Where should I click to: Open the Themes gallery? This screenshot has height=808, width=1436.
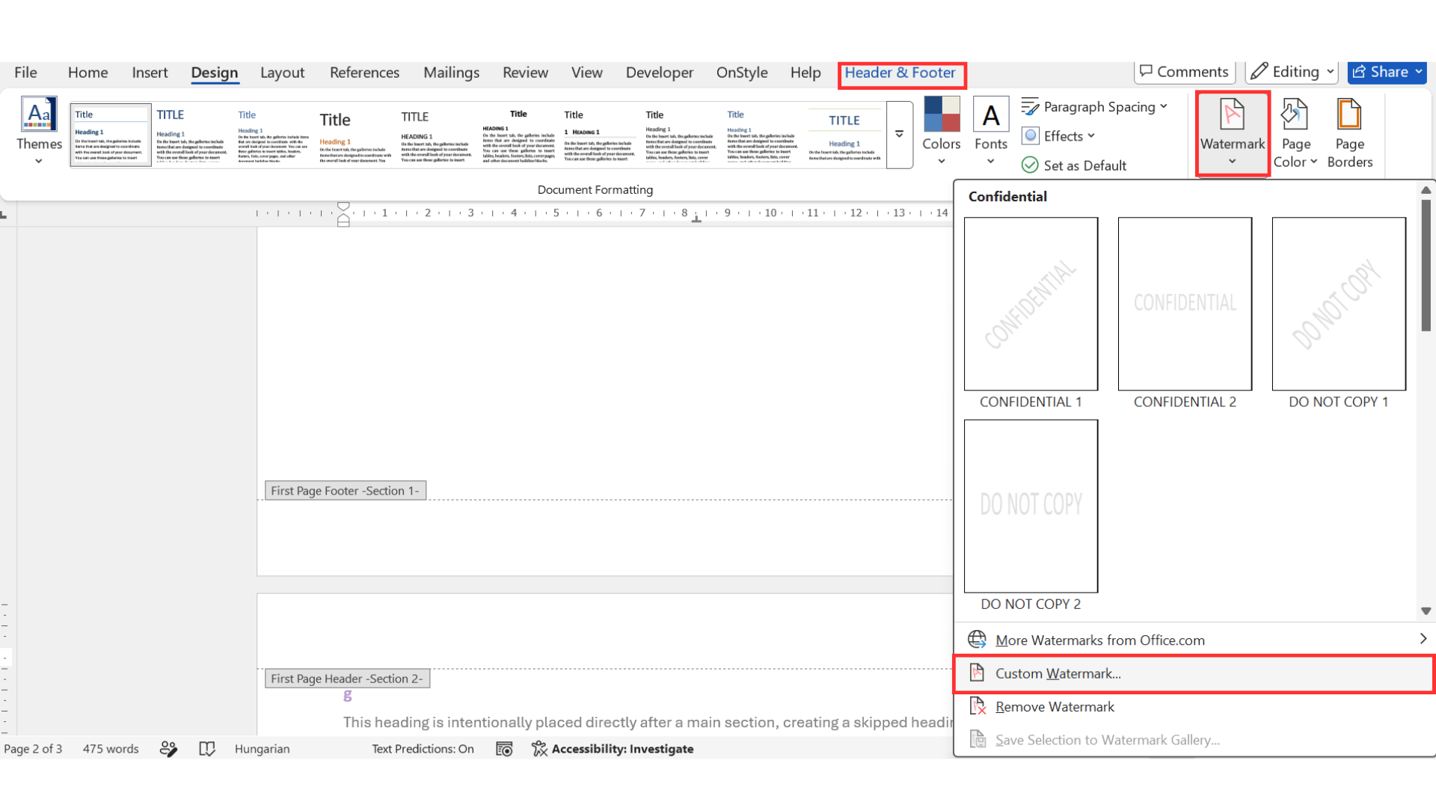click(39, 131)
